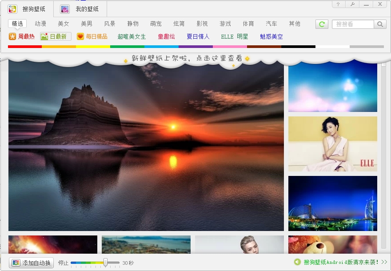Open 每日精品 collection
This screenshot has height=271, width=391.
coord(96,36)
